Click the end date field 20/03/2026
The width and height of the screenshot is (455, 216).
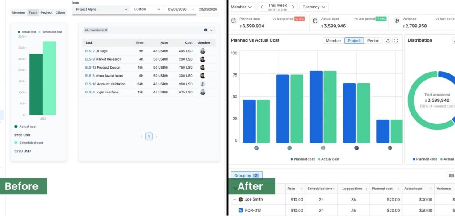pyautogui.click(x=208, y=9)
